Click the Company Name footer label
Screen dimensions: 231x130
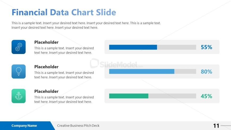pos(24,126)
